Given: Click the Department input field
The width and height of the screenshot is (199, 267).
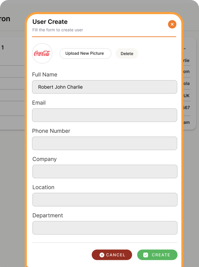Looking at the screenshot, I should 105,228.
